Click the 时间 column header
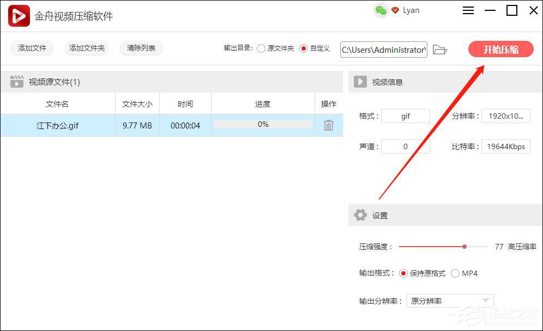The width and height of the screenshot is (543, 331). click(185, 103)
